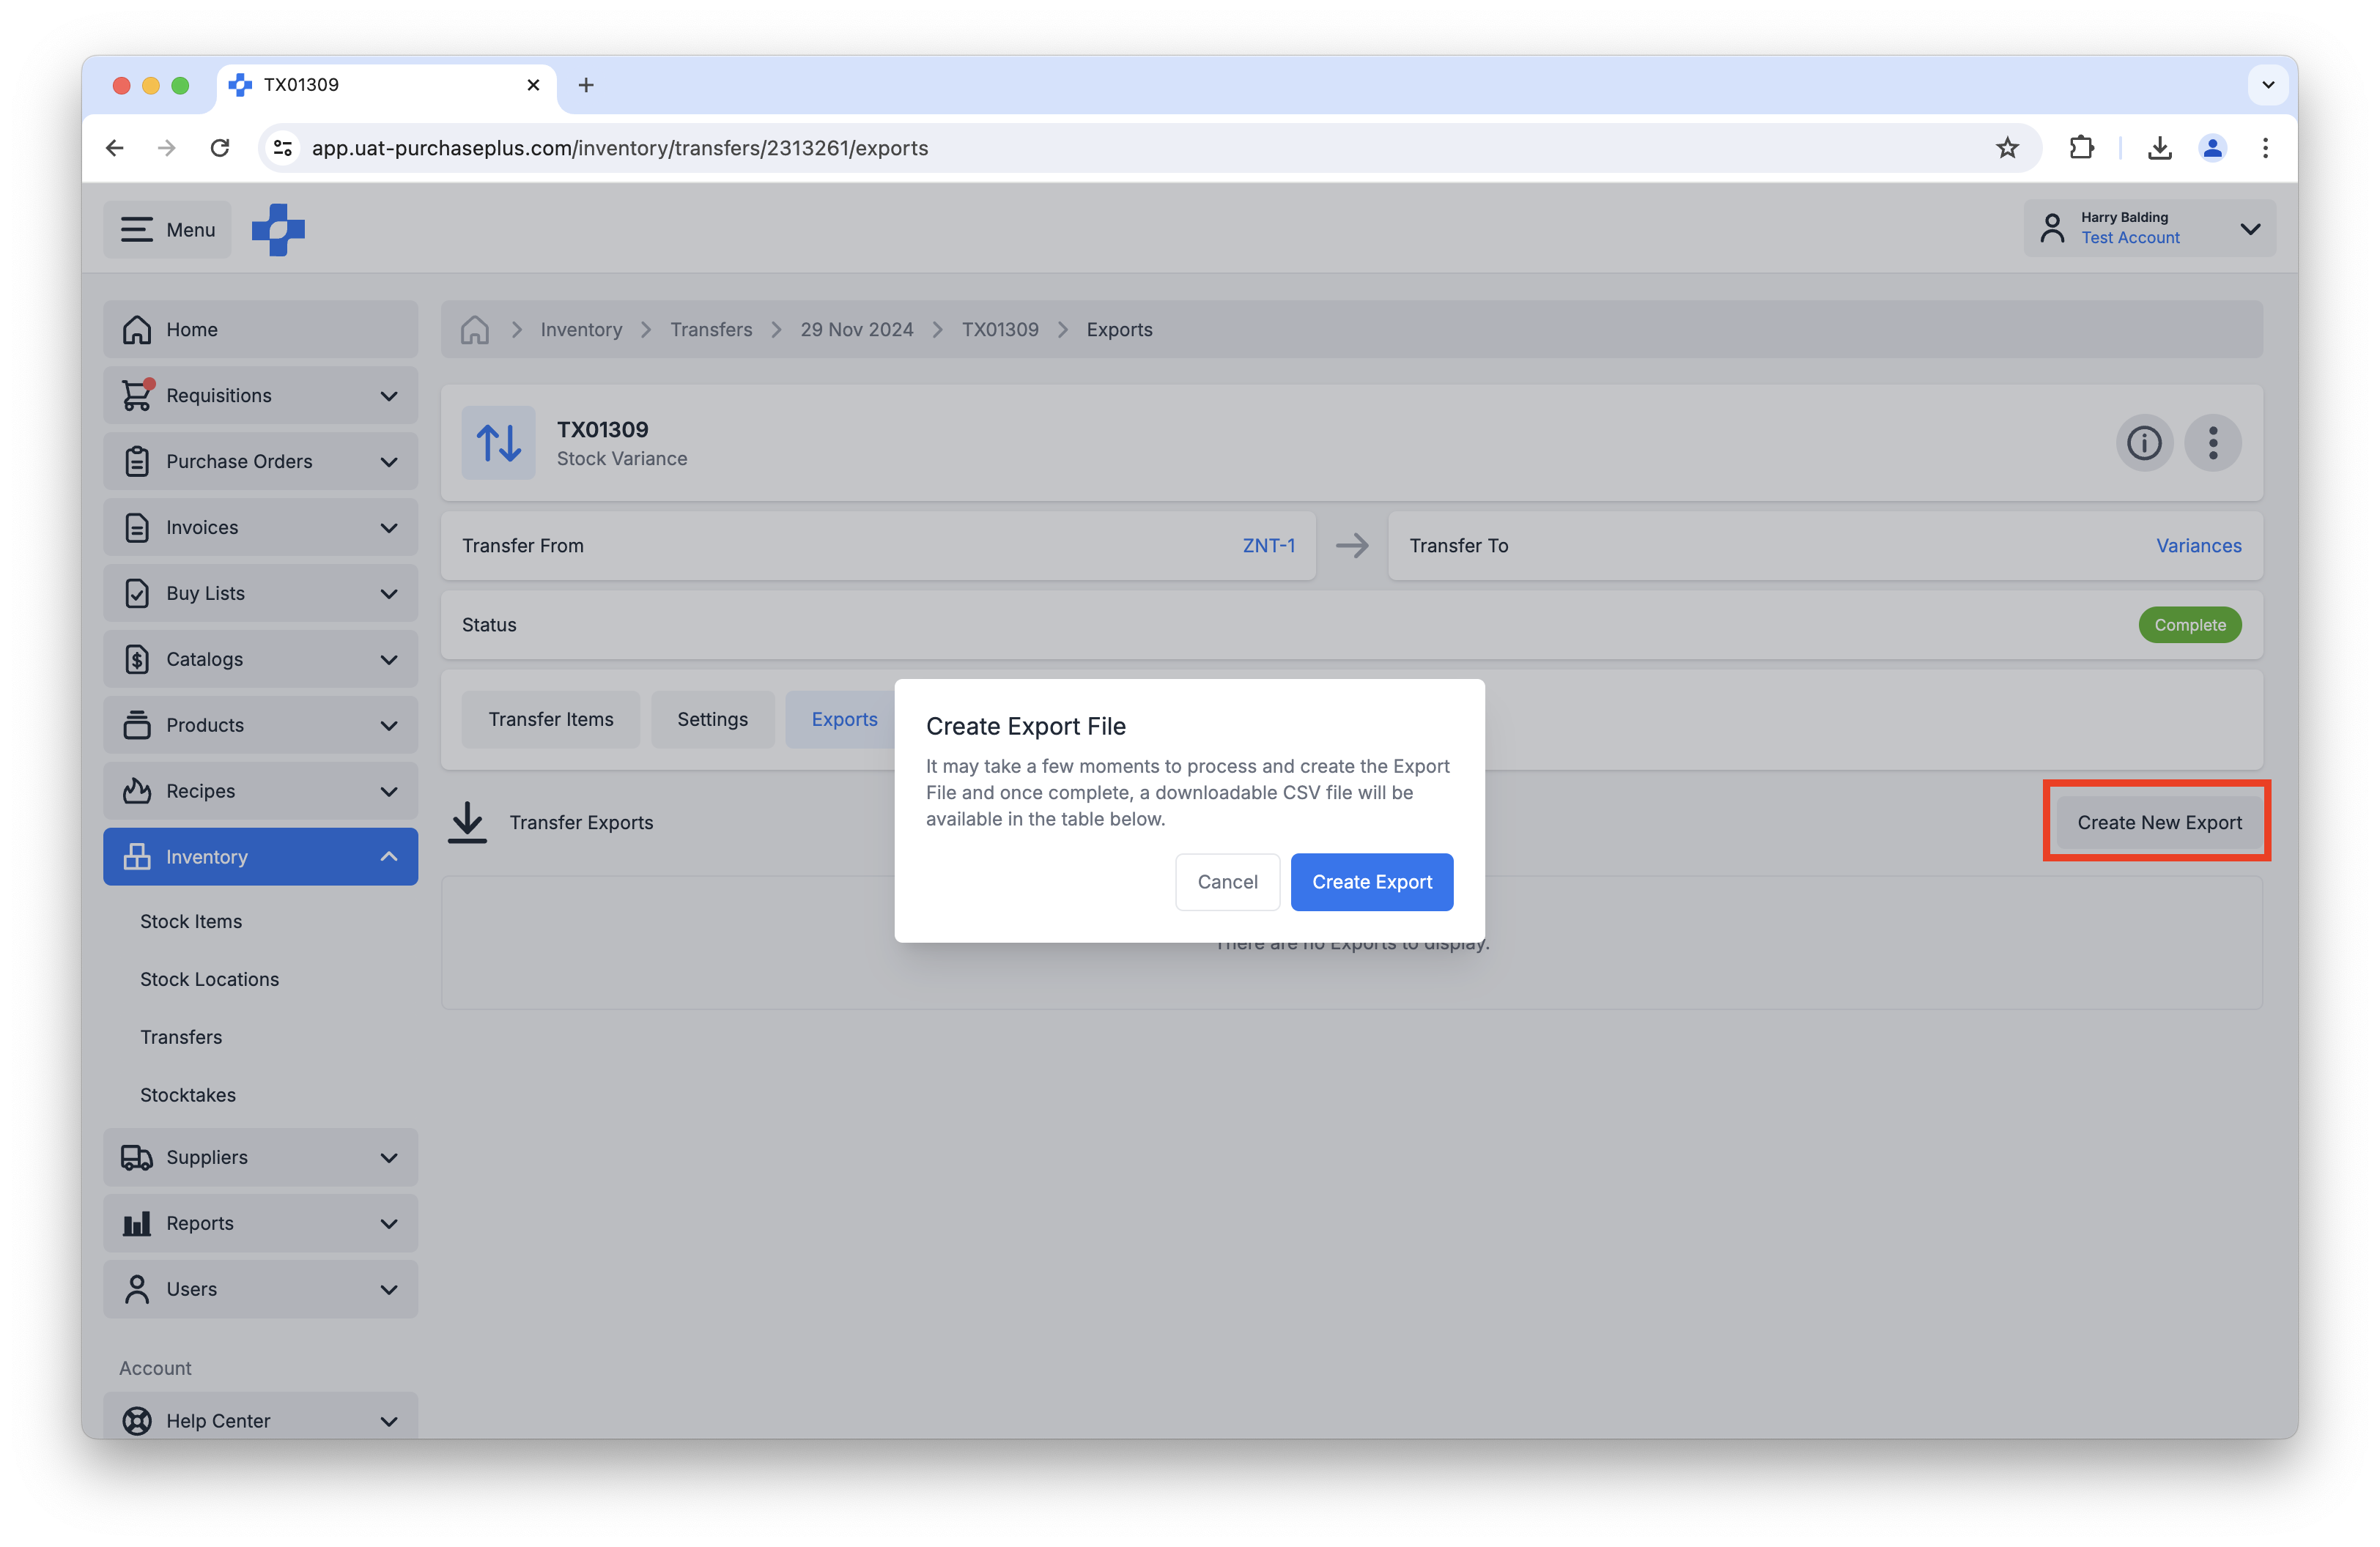Click the Create New Export button
This screenshot has height=1547, width=2380.
point(2159,821)
